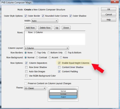
Task: Check Preserve Content on Column Layout Changes
Action: click(x=26, y=83)
